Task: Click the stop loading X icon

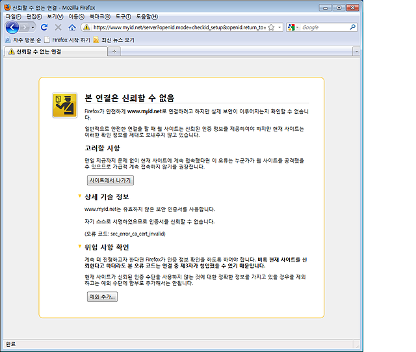Action: 58,27
